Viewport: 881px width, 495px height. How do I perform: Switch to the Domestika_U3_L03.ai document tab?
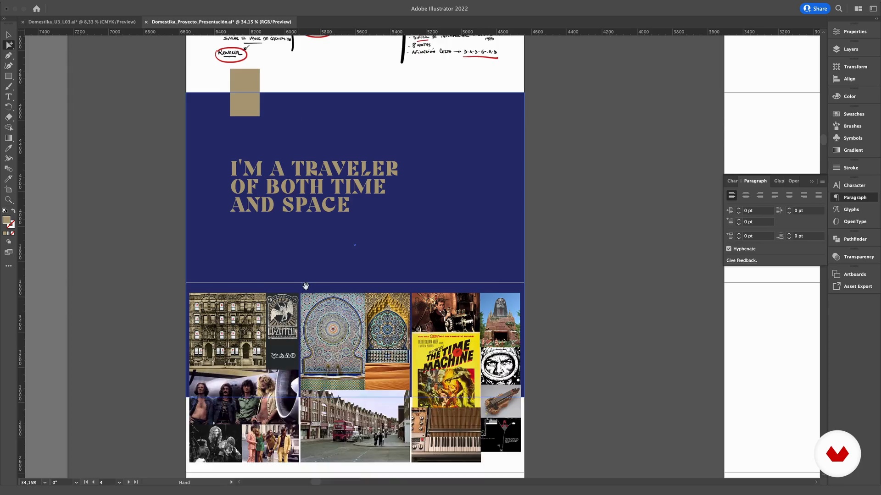82,22
